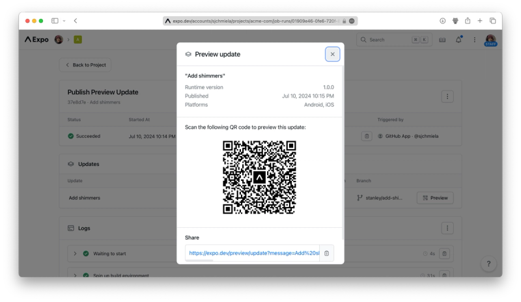Click the QR code image
Screen dimensions: 521x302
click(x=259, y=177)
